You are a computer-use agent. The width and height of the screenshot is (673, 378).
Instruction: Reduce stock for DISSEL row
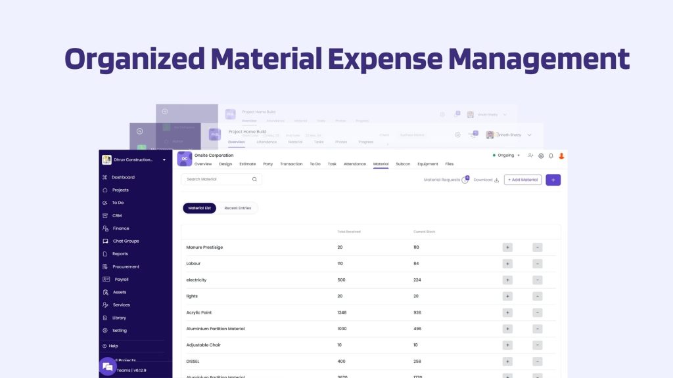pyautogui.click(x=538, y=362)
